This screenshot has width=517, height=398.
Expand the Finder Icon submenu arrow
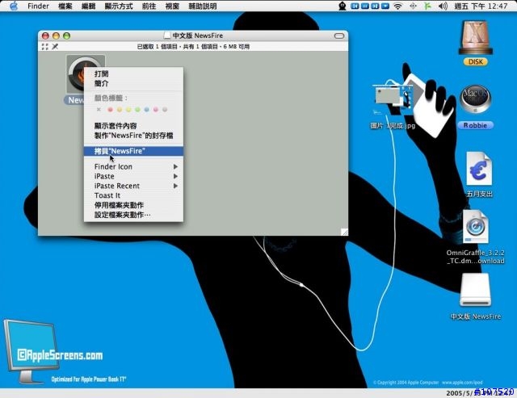[176, 167]
